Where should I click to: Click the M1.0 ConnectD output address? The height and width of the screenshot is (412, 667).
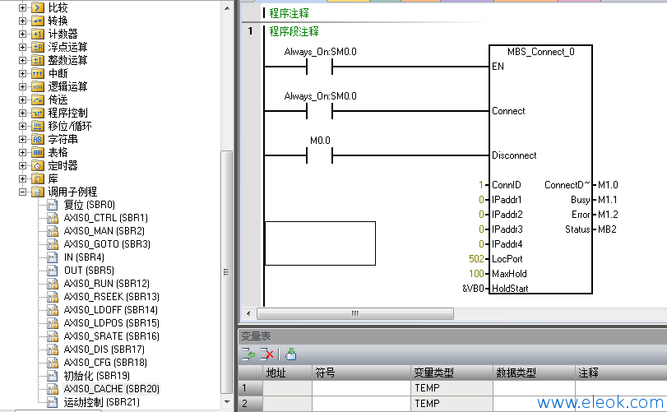click(608, 185)
